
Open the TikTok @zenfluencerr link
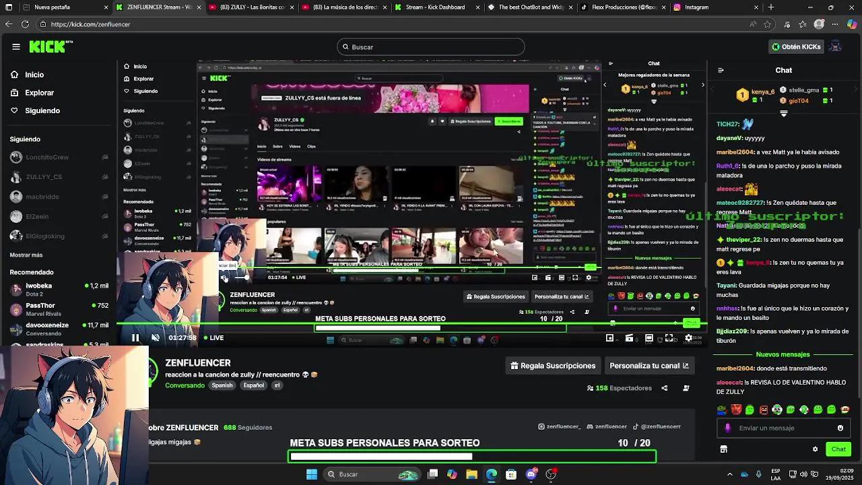pyautogui.click(x=657, y=426)
